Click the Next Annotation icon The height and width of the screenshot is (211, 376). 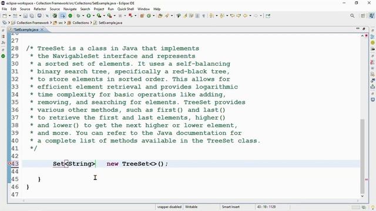[211, 16]
